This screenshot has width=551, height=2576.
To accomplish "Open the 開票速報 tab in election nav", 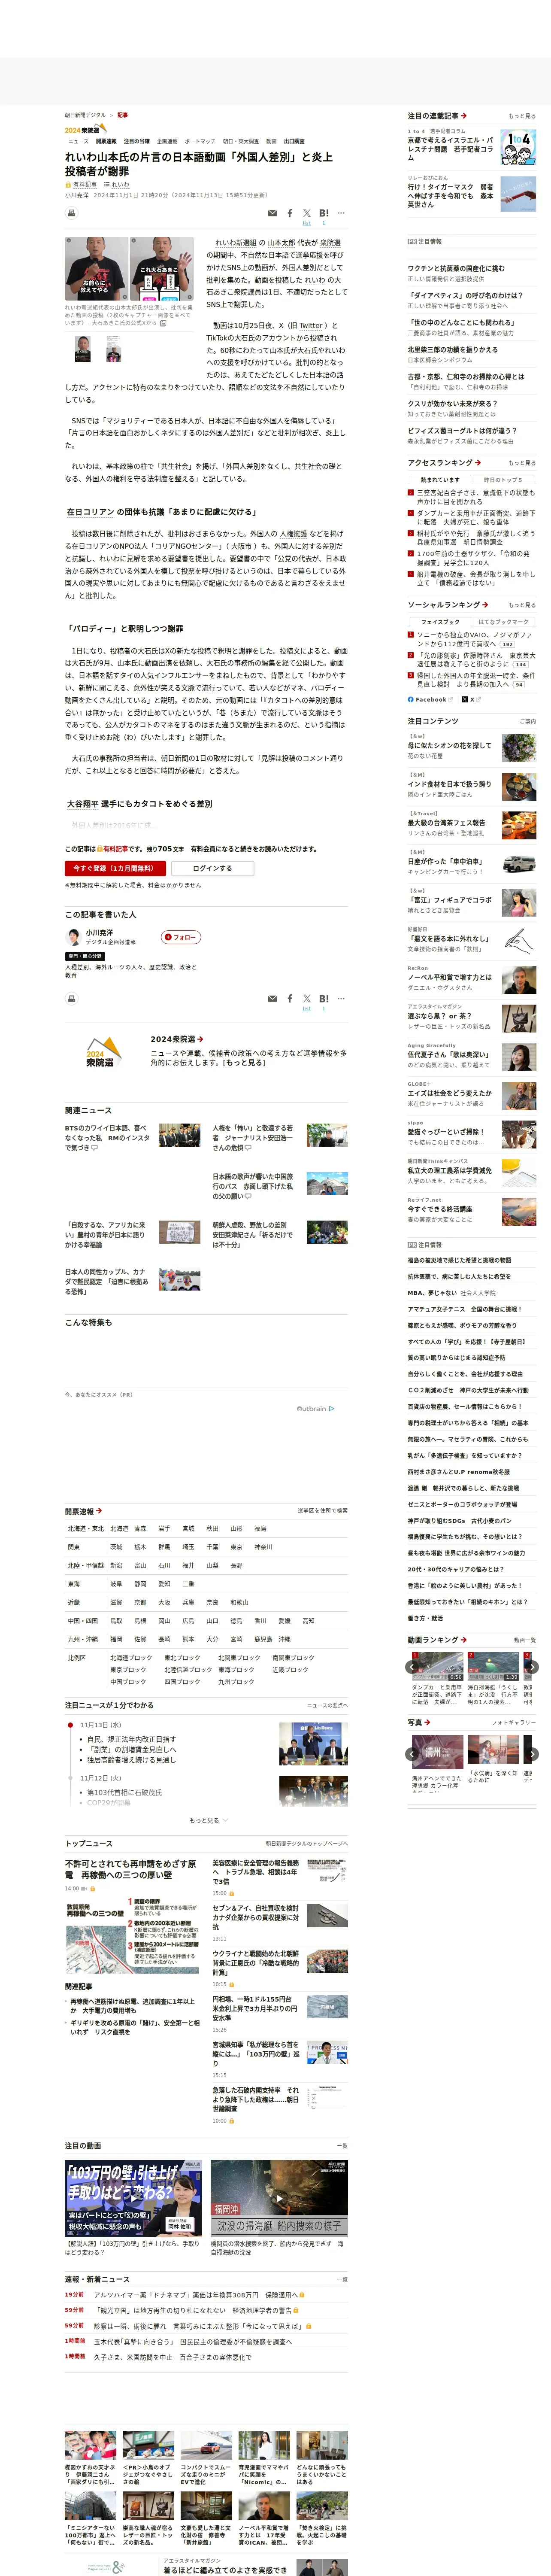I will 106,142.
